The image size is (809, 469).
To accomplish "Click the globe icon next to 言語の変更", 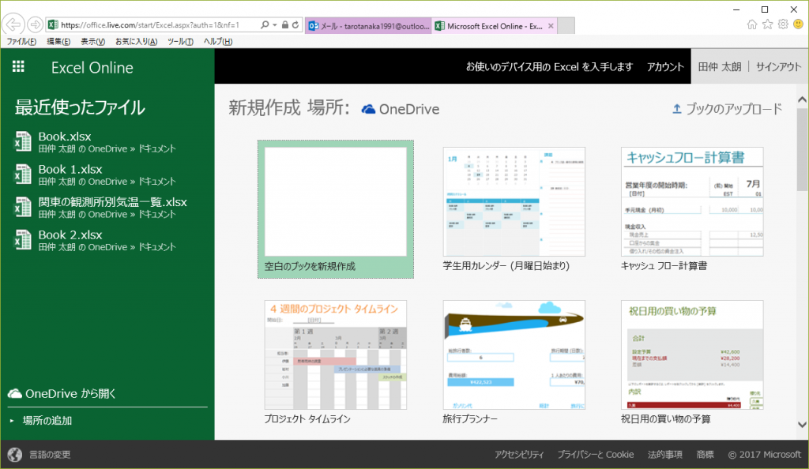I will pos(14,454).
